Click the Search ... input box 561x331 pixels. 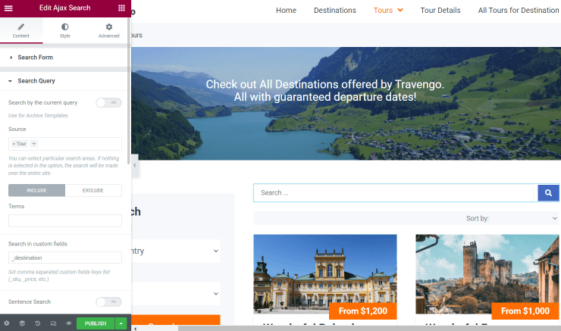click(395, 193)
